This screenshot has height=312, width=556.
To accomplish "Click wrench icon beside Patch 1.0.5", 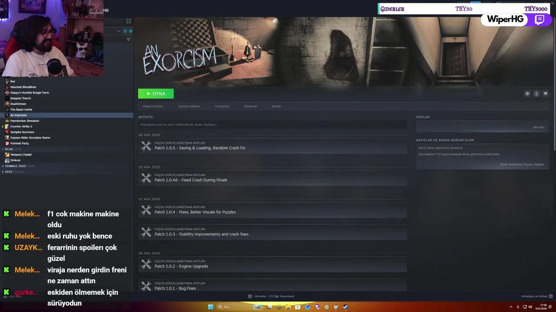I will pyautogui.click(x=146, y=146).
